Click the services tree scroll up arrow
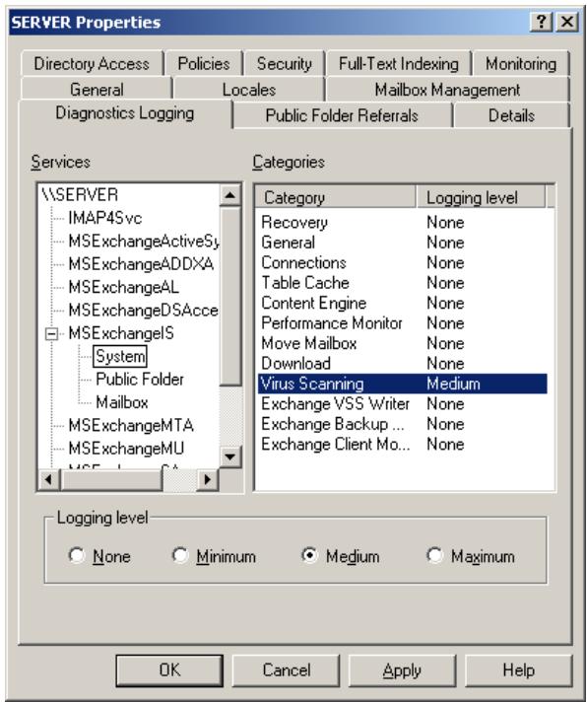Viewport: 587px width, 702px height. (230, 195)
